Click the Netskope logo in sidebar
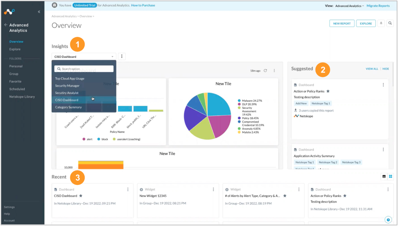This screenshot has width=398, height=226. 9,12
